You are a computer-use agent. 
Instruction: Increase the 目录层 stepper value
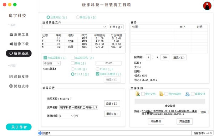tap(153, 56)
